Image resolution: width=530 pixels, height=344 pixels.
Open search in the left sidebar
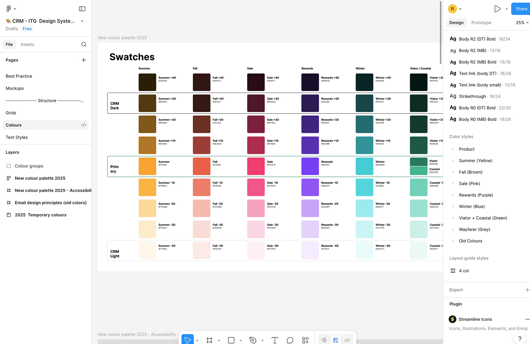pos(84,44)
